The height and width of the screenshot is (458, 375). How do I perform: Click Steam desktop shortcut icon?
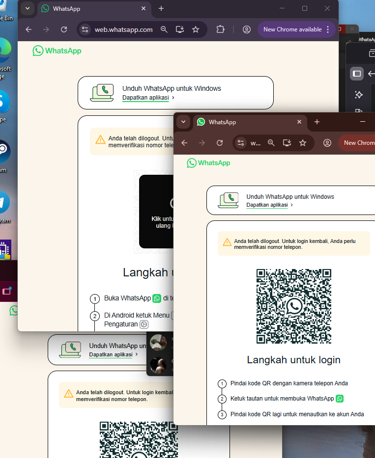4,151
